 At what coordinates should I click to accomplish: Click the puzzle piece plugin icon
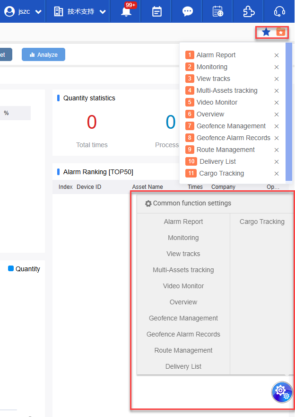[x=249, y=12]
